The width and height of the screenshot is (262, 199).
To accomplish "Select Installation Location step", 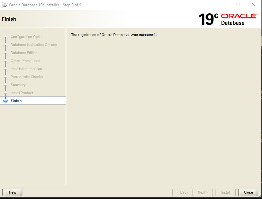I will pos(26,69).
